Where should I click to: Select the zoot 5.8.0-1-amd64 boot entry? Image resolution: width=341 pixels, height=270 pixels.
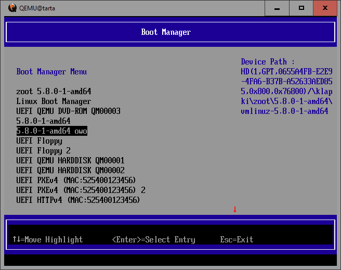(54, 92)
